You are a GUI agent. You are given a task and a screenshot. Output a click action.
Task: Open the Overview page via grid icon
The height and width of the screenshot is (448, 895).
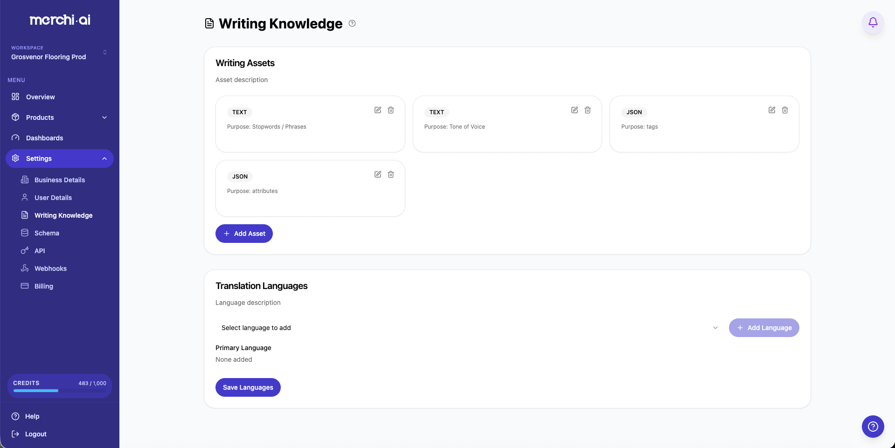click(15, 96)
